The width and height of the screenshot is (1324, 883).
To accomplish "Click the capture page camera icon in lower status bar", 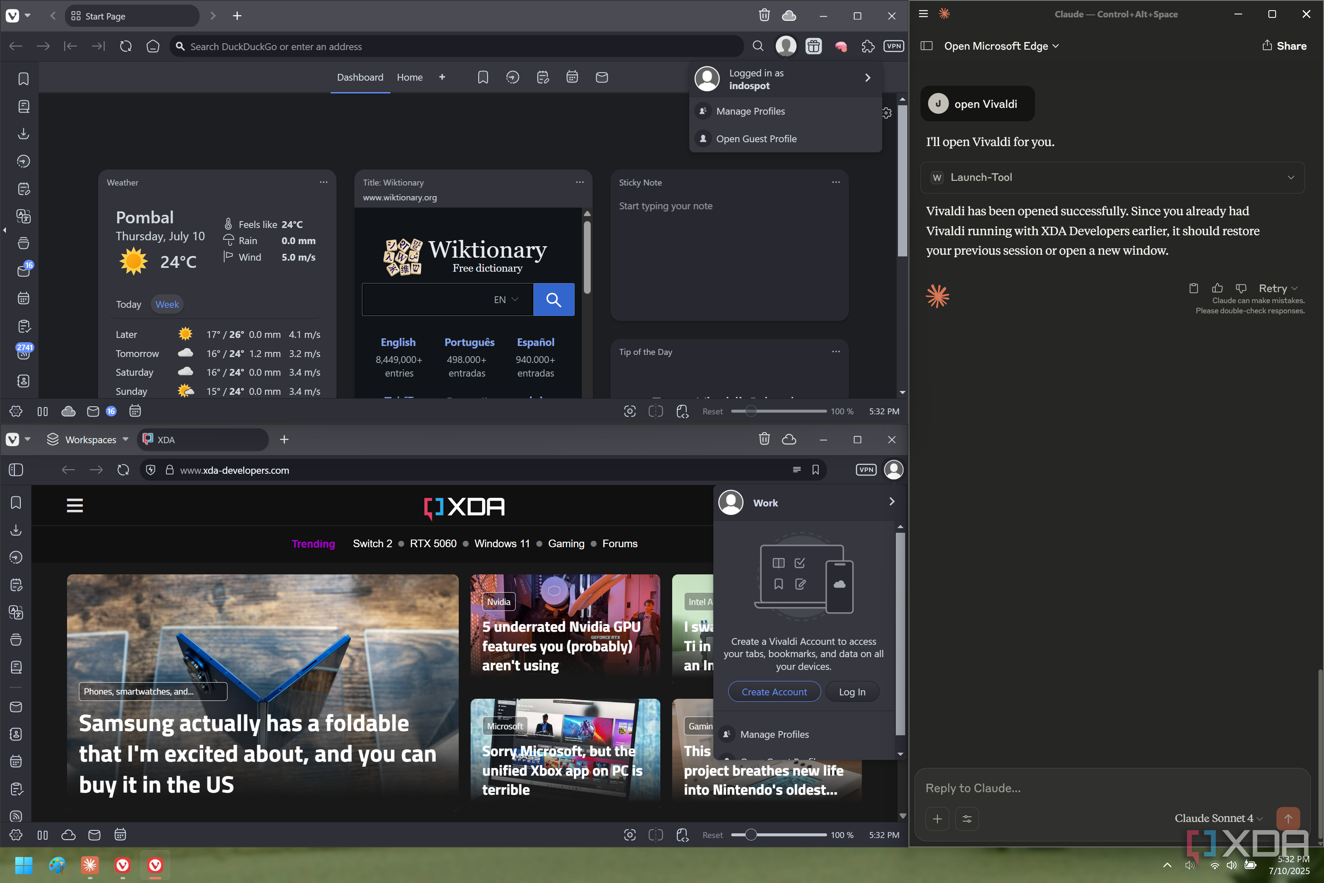I will click(629, 835).
